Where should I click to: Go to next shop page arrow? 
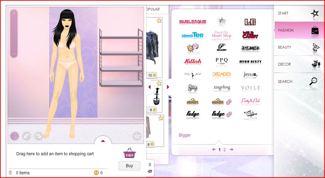[x=231, y=149]
